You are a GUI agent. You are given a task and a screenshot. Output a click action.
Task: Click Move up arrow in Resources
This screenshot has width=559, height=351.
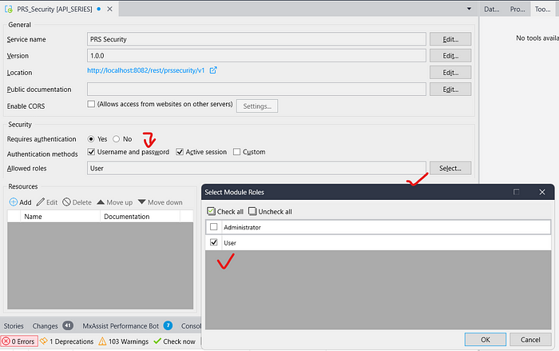[101, 202]
